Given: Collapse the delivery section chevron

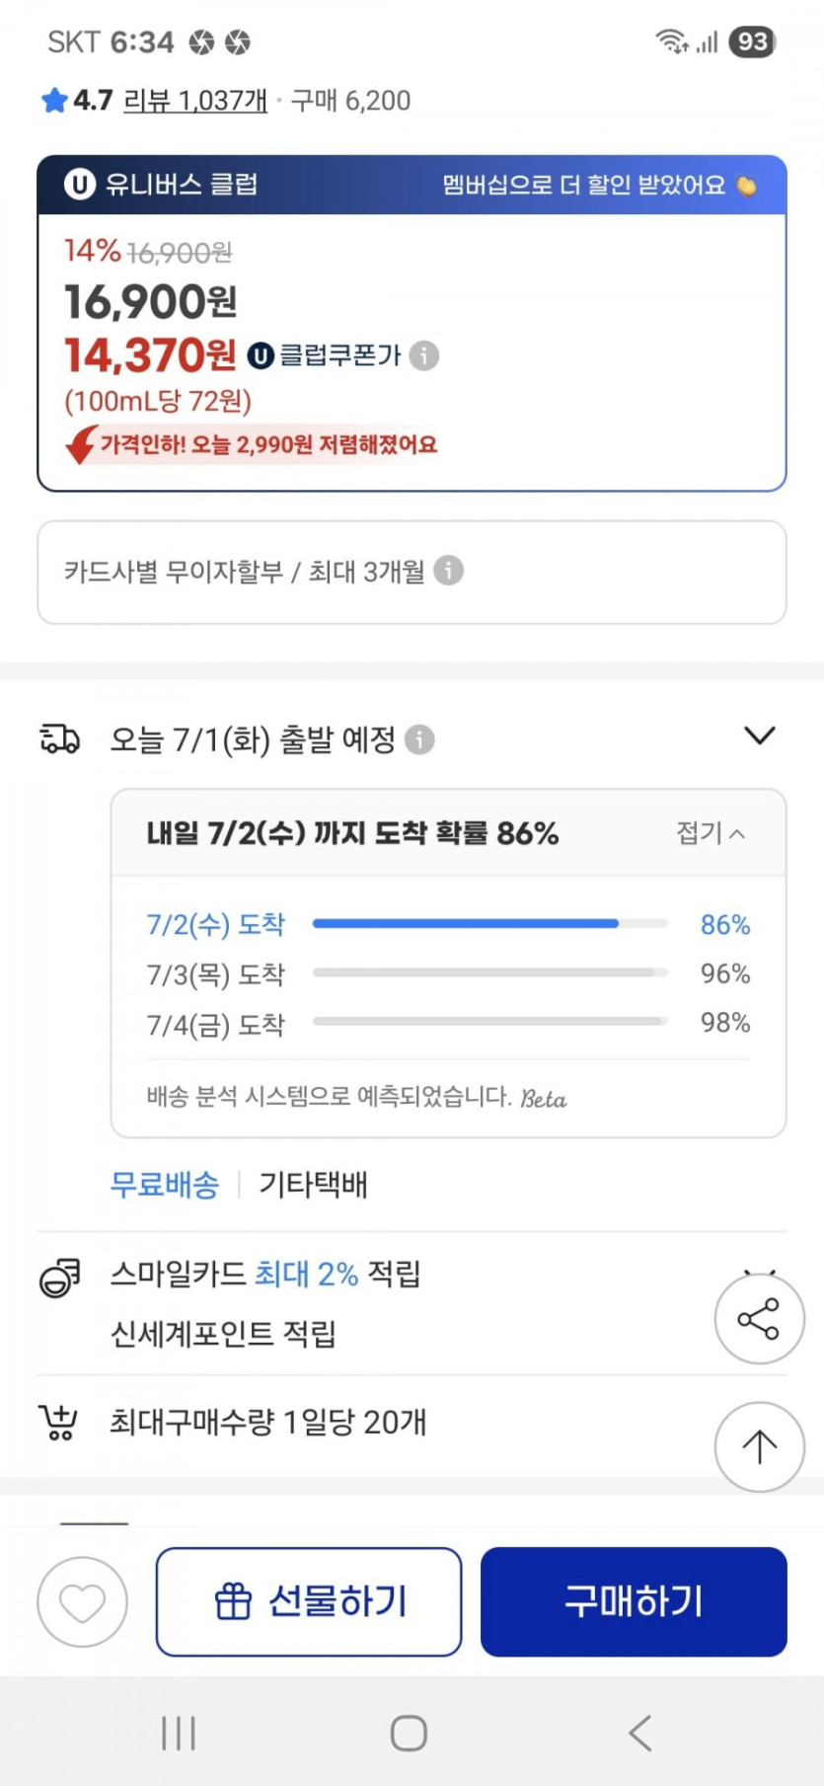Looking at the screenshot, I should (x=759, y=737).
